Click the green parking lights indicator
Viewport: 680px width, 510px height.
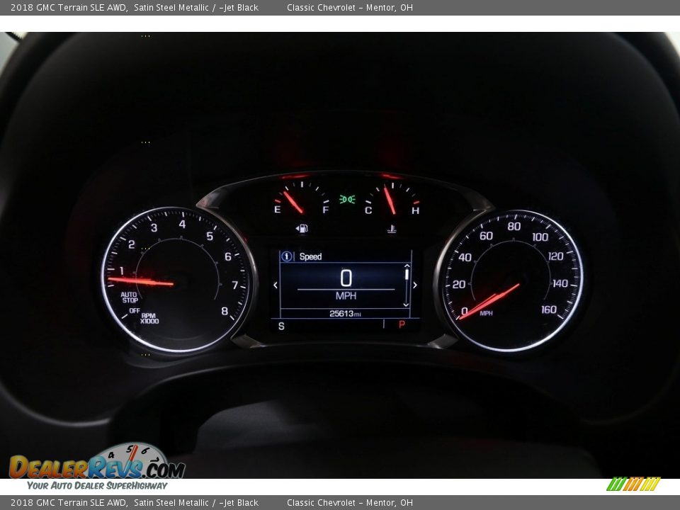coord(346,200)
